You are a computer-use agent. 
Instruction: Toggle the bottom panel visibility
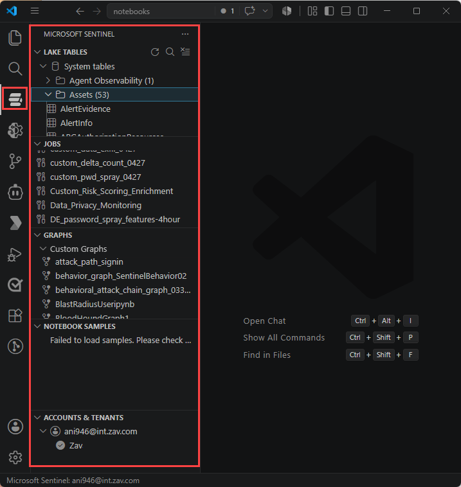pyautogui.click(x=346, y=11)
